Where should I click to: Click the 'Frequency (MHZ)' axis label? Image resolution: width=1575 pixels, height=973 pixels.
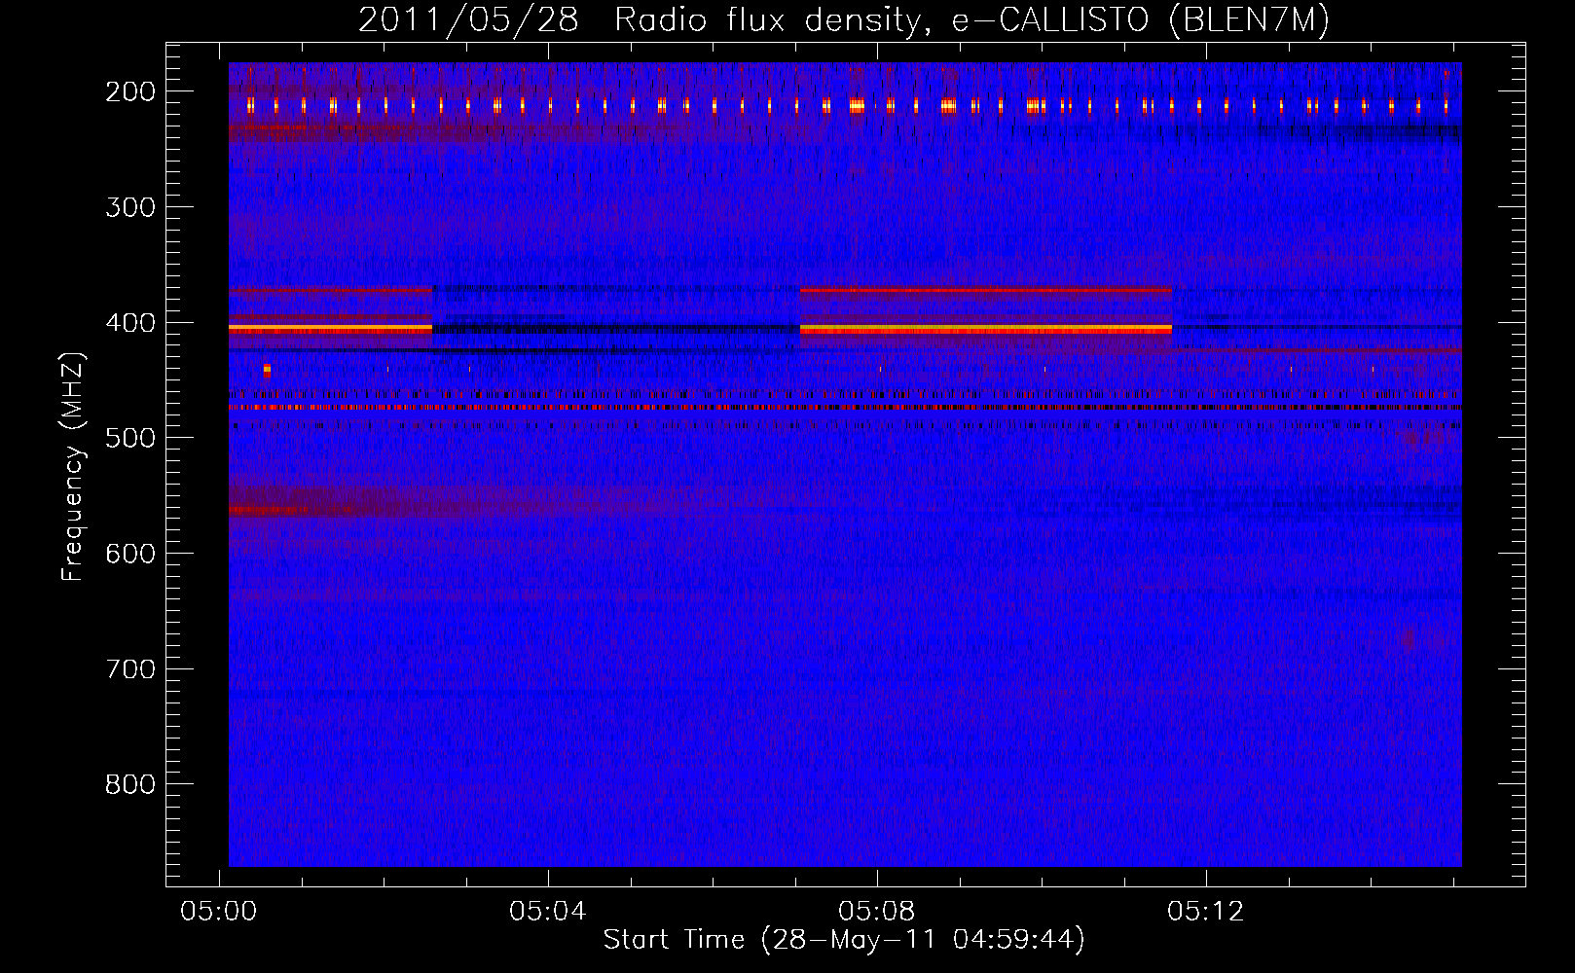click(x=74, y=466)
